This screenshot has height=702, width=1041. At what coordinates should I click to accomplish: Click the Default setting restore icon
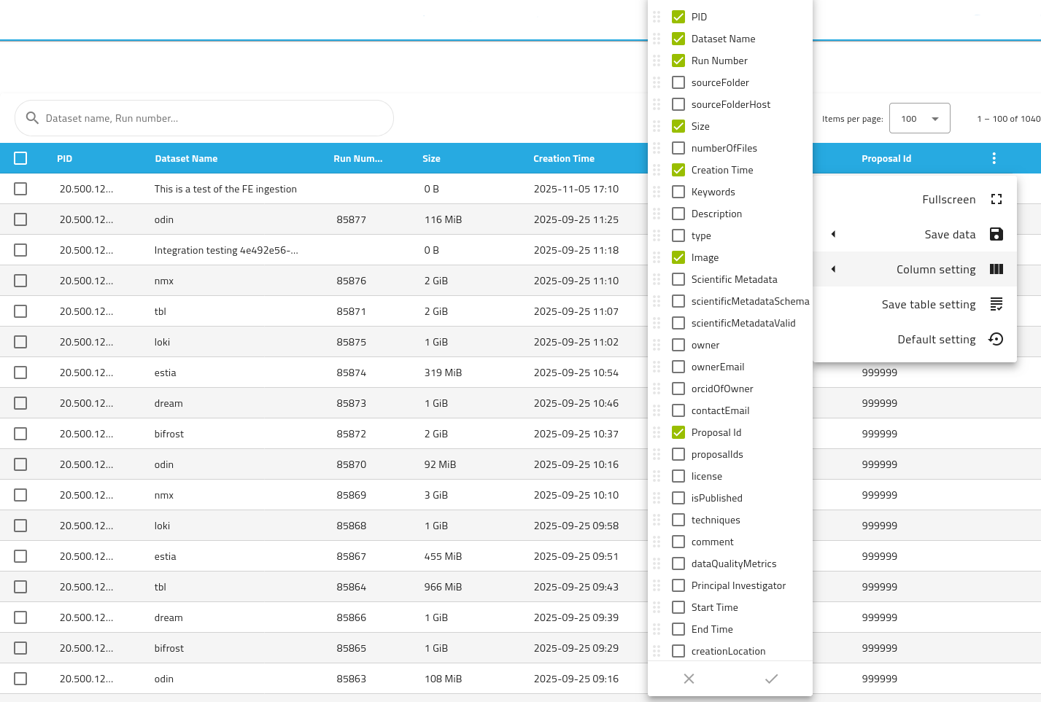pos(996,339)
